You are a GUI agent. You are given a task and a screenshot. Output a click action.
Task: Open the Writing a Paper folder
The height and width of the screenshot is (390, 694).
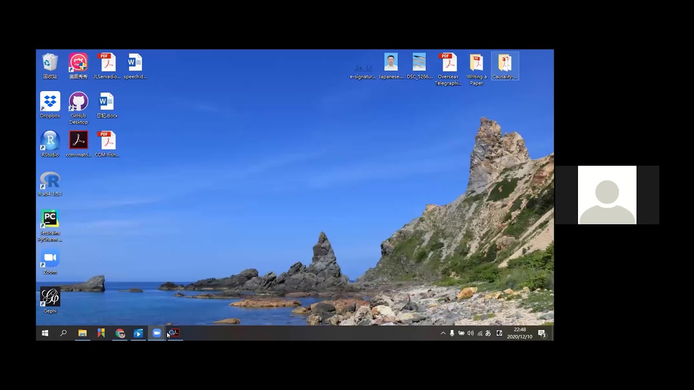click(476, 69)
